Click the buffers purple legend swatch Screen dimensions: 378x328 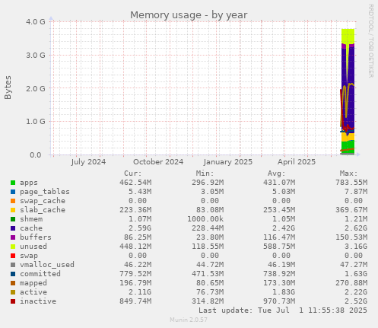(13, 237)
